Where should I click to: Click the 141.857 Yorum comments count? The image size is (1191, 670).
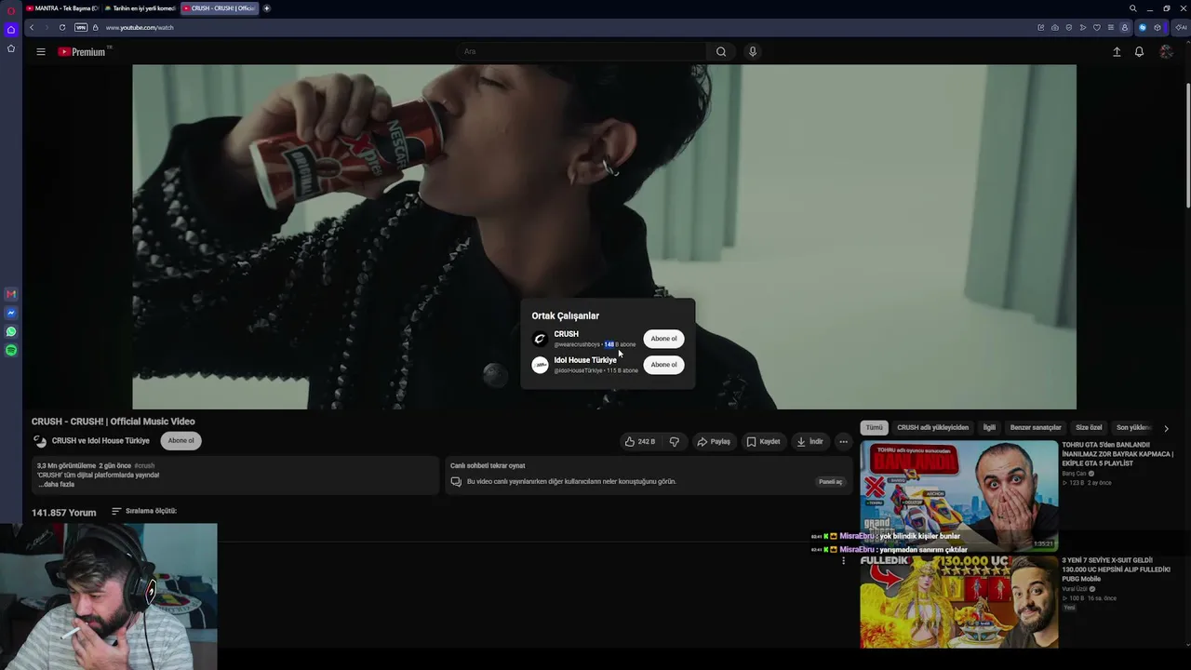pos(64,513)
